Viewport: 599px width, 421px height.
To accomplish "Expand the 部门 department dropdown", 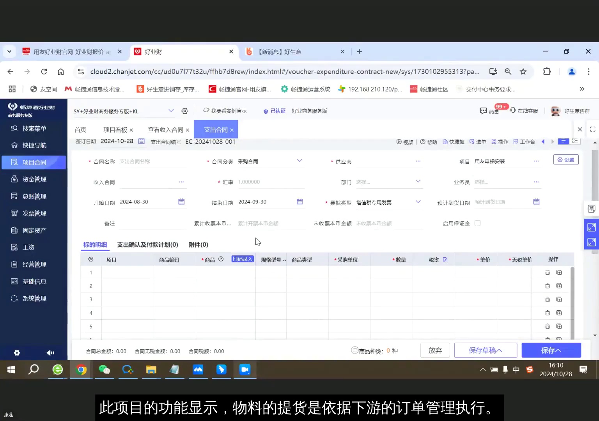I will (418, 182).
